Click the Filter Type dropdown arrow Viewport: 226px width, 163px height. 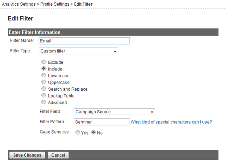tap(115, 51)
